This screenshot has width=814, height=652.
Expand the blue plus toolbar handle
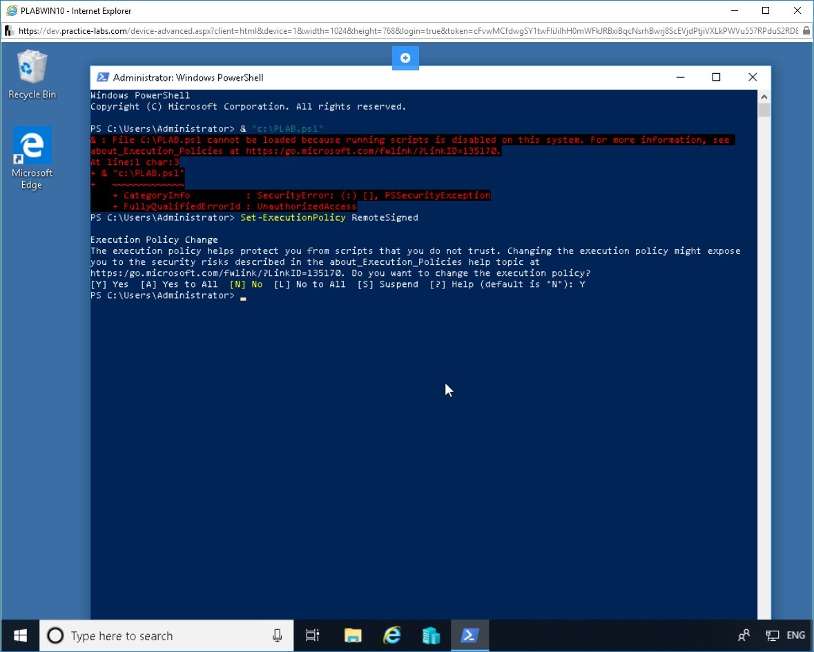point(405,58)
